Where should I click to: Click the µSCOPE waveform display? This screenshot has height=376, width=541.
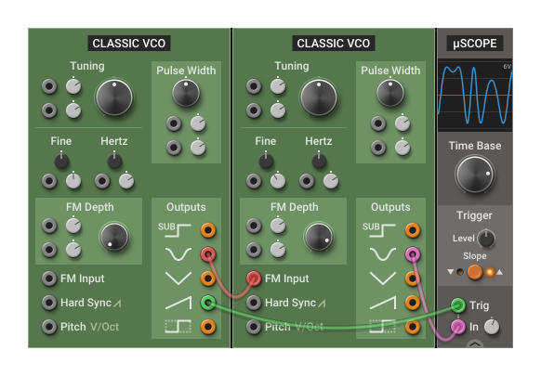[x=475, y=96]
